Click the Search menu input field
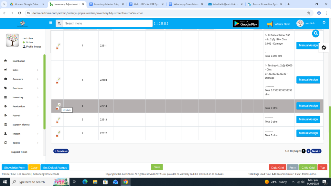331x186 pixels. (107, 24)
